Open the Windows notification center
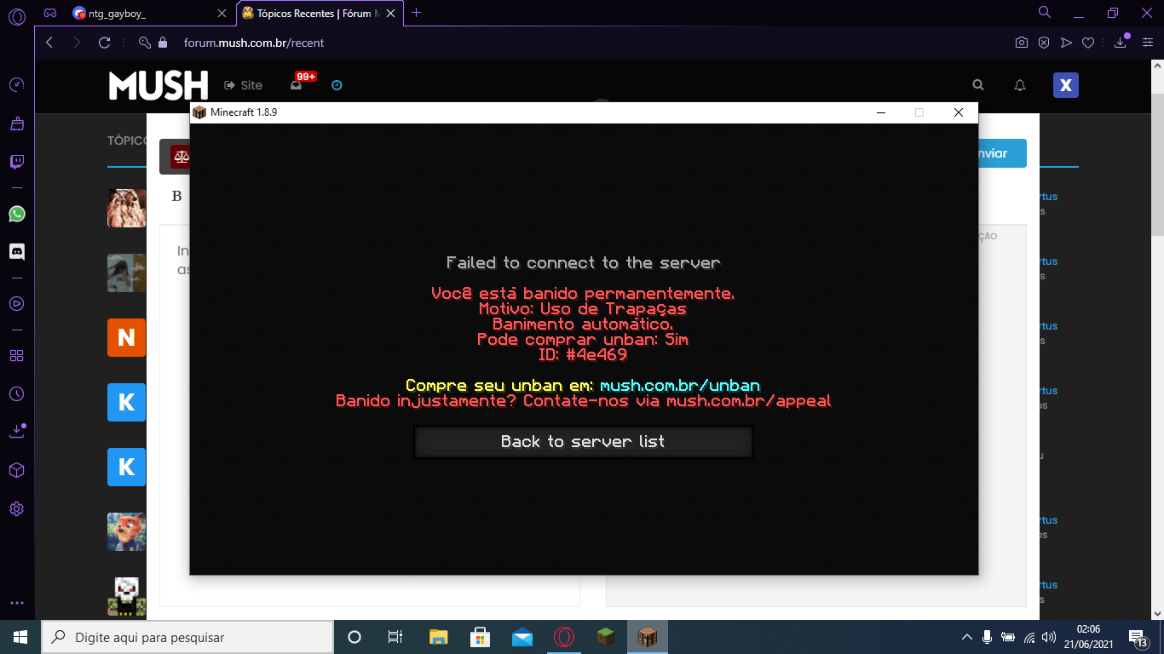The image size is (1164, 654). click(1138, 637)
